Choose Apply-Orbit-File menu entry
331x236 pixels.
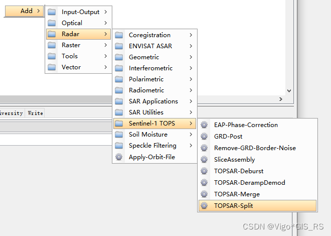(155, 157)
